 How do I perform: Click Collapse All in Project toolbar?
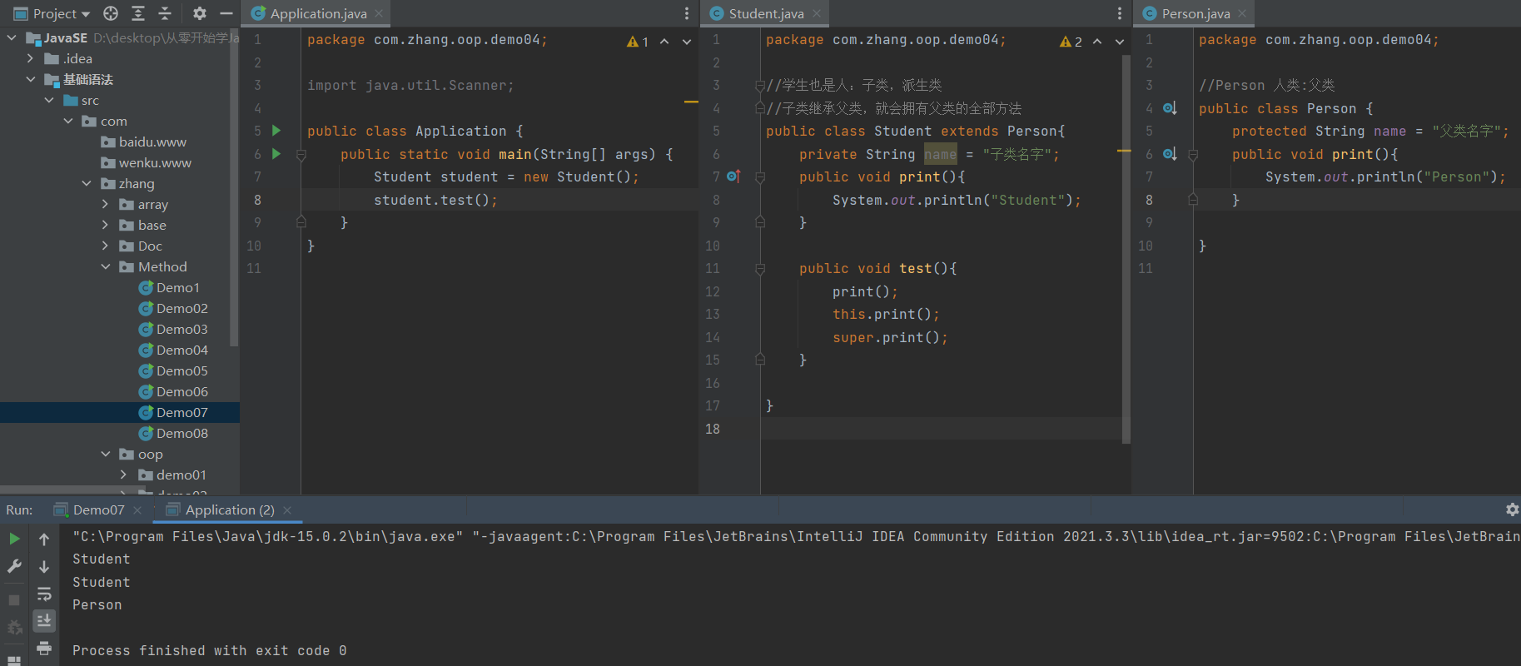(x=165, y=13)
